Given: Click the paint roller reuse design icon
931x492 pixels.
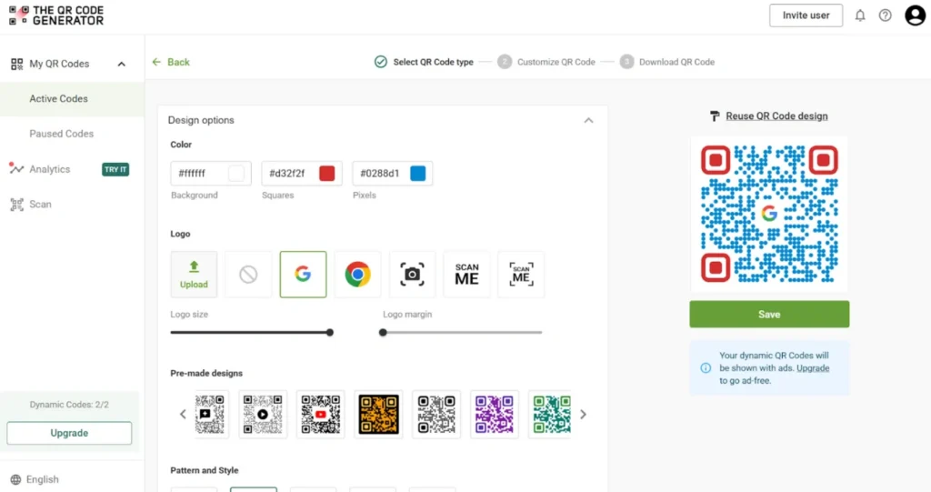Looking at the screenshot, I should [x=715, y=115].
